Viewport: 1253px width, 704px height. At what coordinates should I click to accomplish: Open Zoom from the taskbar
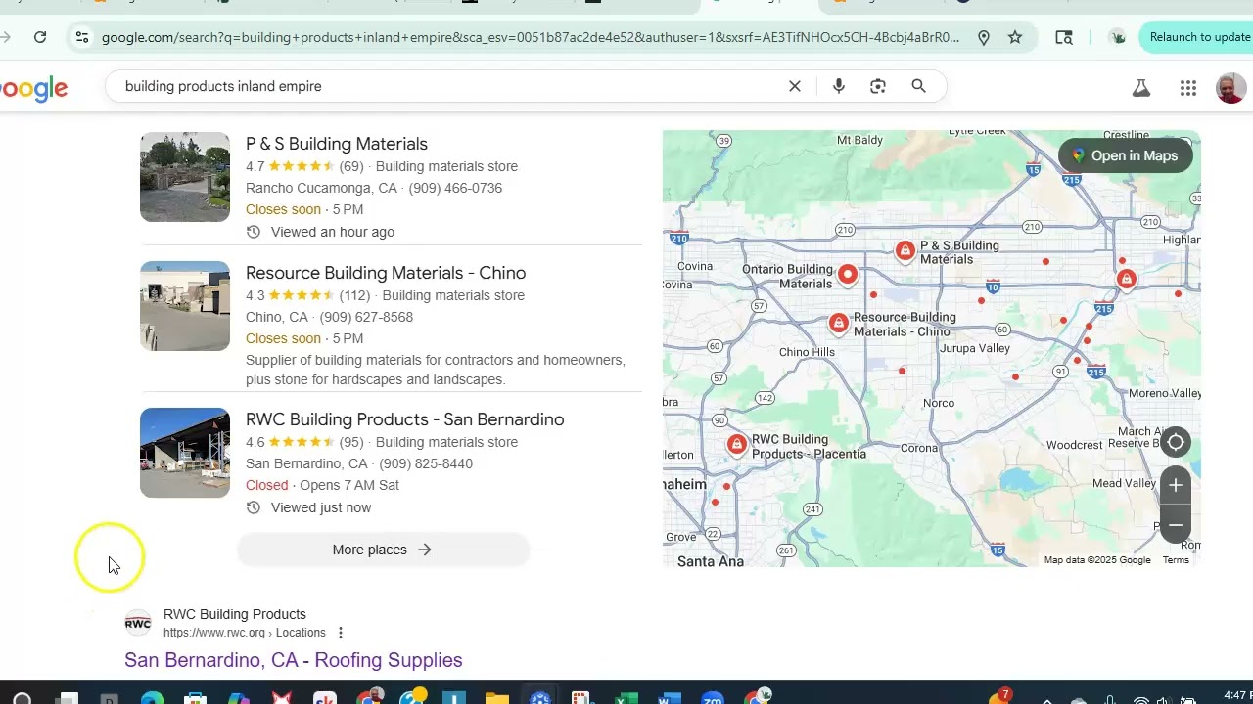point(713,698)
